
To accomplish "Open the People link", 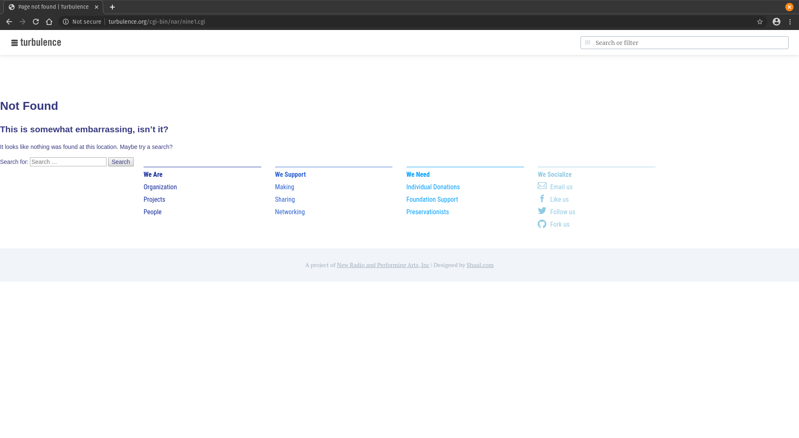I will (152, 212).
